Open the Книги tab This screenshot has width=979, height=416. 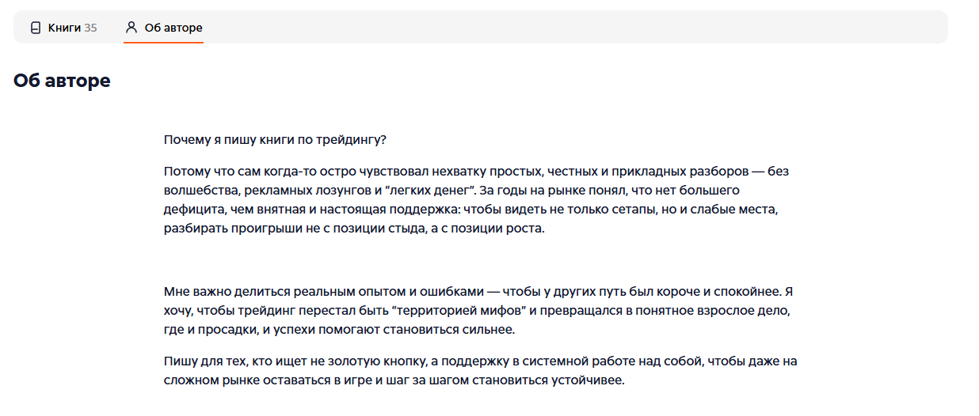click(64, 28)
